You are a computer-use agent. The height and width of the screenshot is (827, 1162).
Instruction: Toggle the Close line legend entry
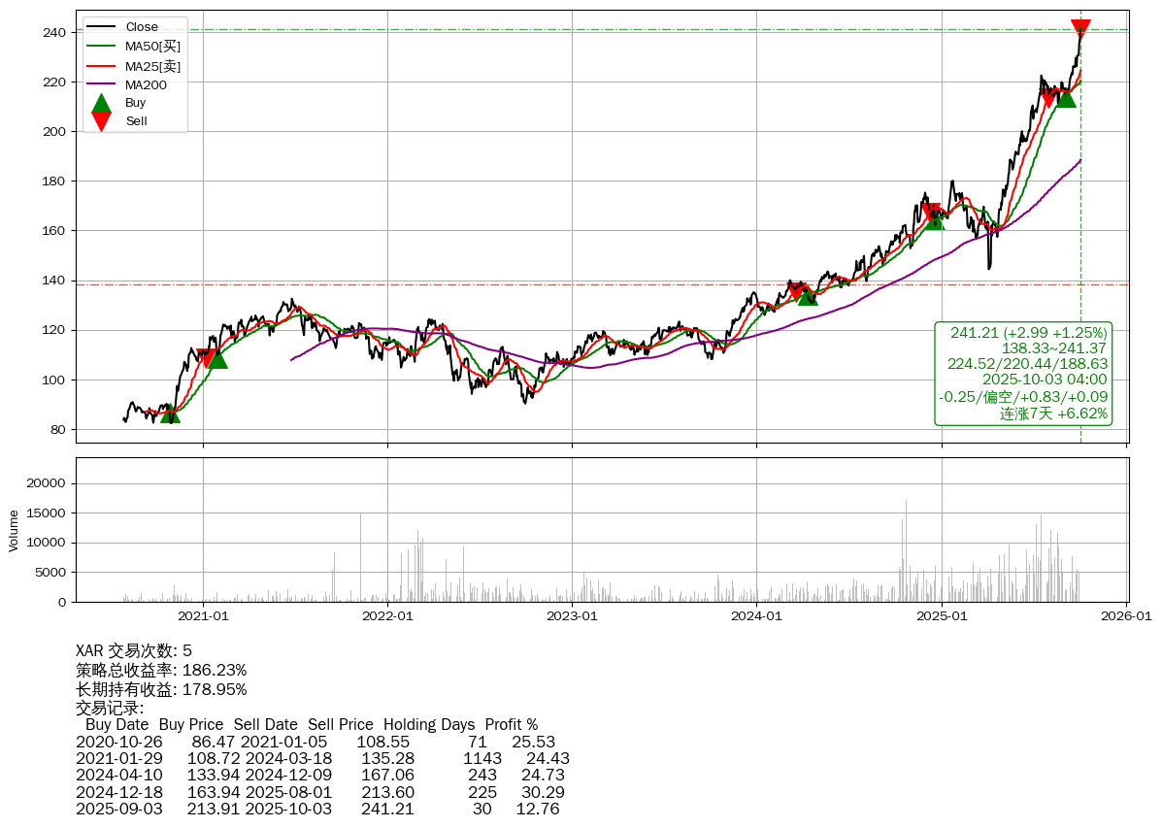tap(142, 27)
